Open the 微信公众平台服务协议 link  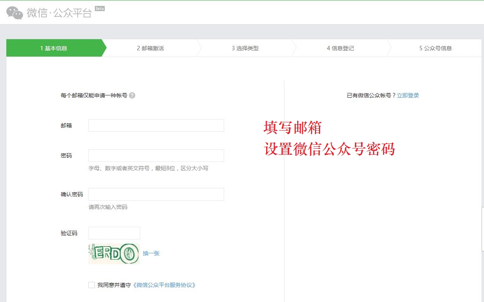[164, 285]
